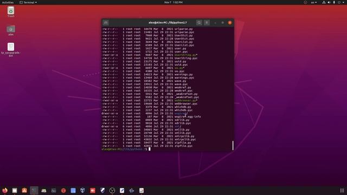Click the microphone icon in top bar
347x195 pixels.
(x=334, y=2)
